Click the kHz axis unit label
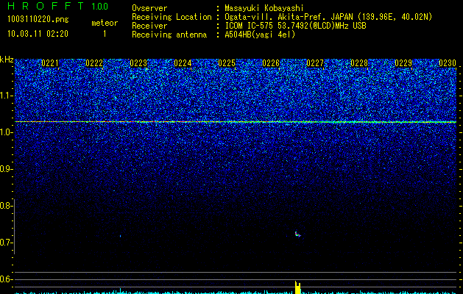The width and height of the screenshot is (463, 294). (7, 60)
